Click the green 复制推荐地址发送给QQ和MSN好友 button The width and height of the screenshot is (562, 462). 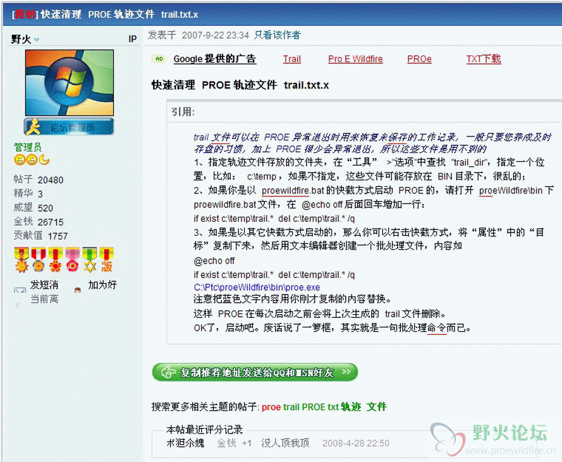coord(255,372)
